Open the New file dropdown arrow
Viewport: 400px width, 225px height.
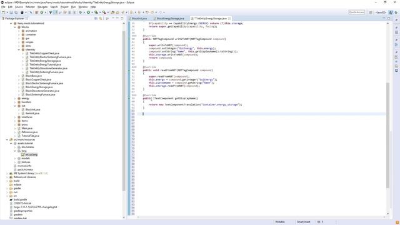tap(7, 12)
